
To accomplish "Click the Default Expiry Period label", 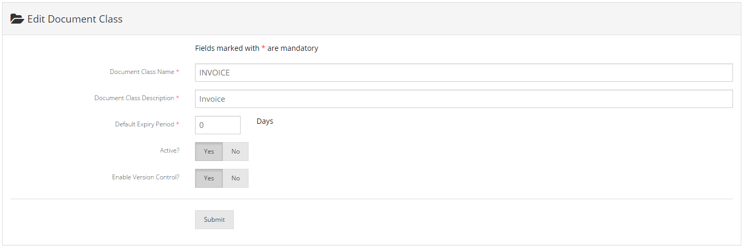I will point(145,124).
